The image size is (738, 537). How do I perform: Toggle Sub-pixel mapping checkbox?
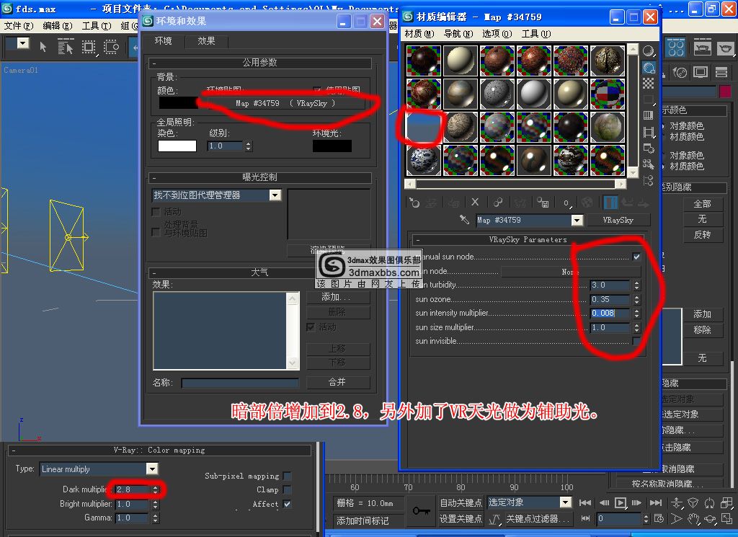coord(287,476)
